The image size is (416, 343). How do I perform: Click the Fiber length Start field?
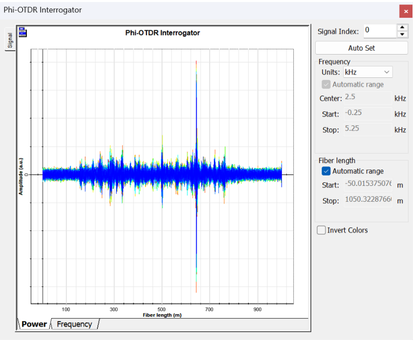coord(368,185)
